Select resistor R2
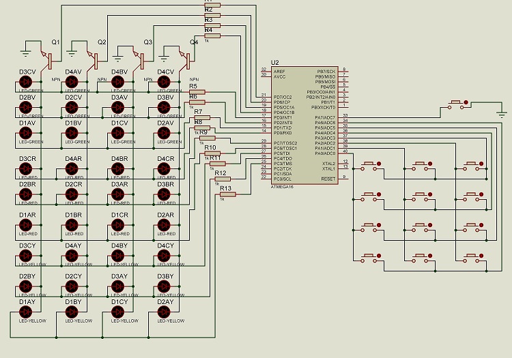512x358 pixels. coord(212,15)
